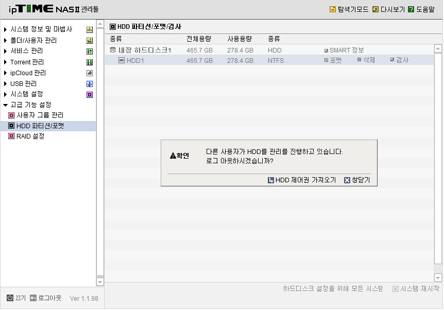Click the USB 관리 anchor icon

90,84
